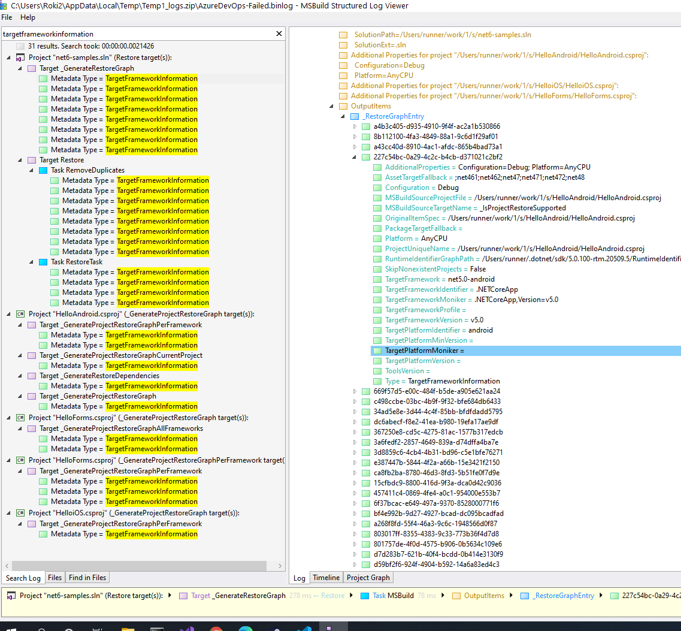Image resolution: width=681 pixels, height=631 pixels.
Task: Collapse the Task RemoveDuplicates node
Action: [x=31, y=170]
